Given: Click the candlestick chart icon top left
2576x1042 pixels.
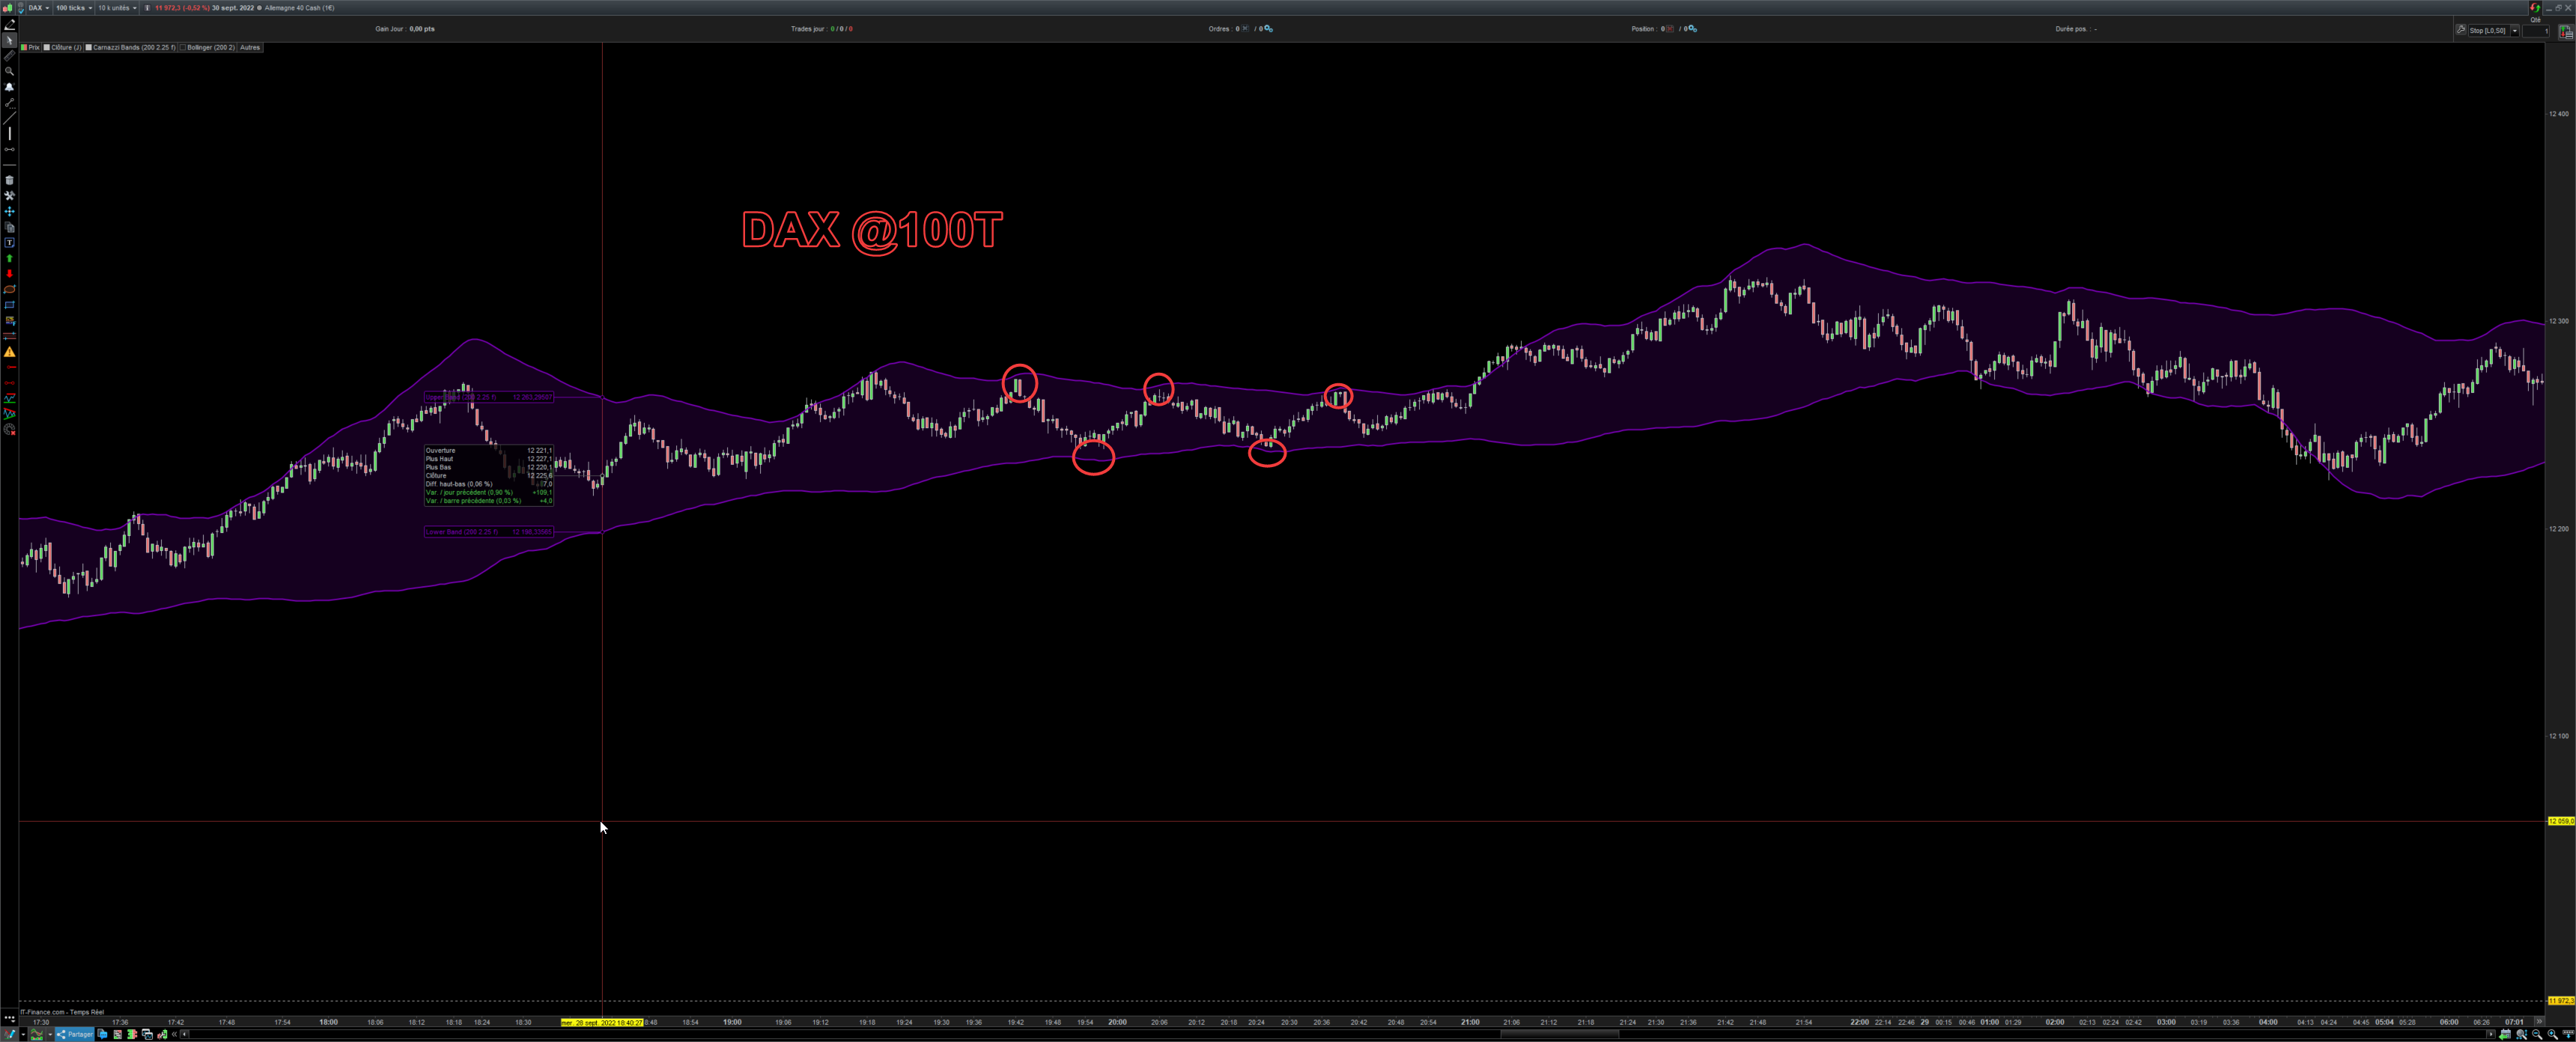Looking at the screenshot, I should [7, 8].
